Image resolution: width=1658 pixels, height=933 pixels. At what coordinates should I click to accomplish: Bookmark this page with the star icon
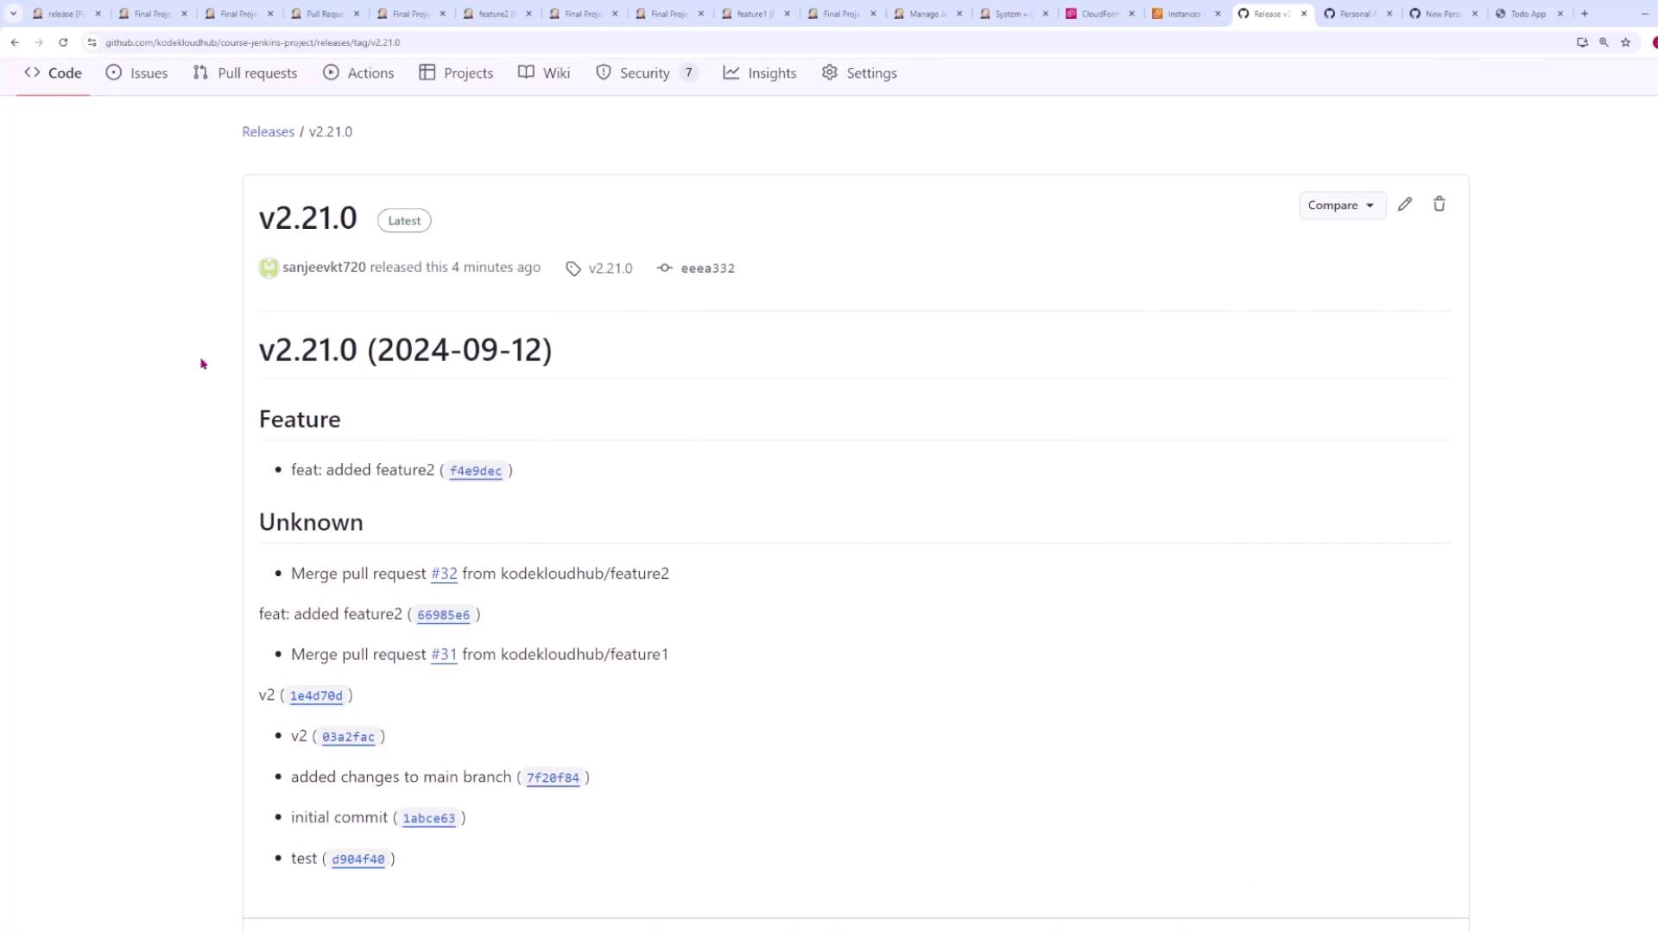pyautogui.click(x=1626, y=42)
